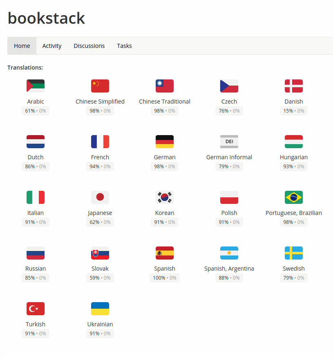Select the Dutch flag icon
This screenshot has width=333, height=357.
(x=36, y=142)
